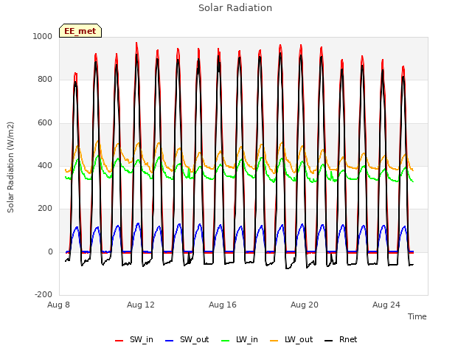Click the Solar Radiation (W/m2) axis title
Viewport: 472px width, 354px height.
click(x=10, y=167)
